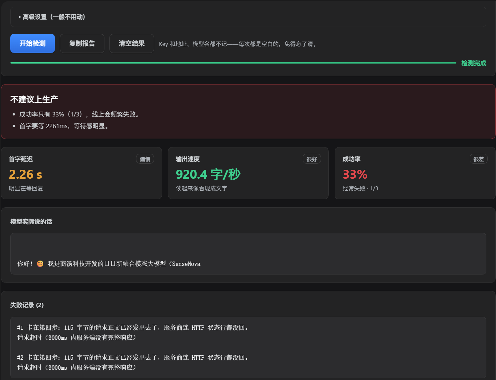Click the 读起来像看现成文字 caption
The image size is (496, 380).
click(x=202, y=188)
